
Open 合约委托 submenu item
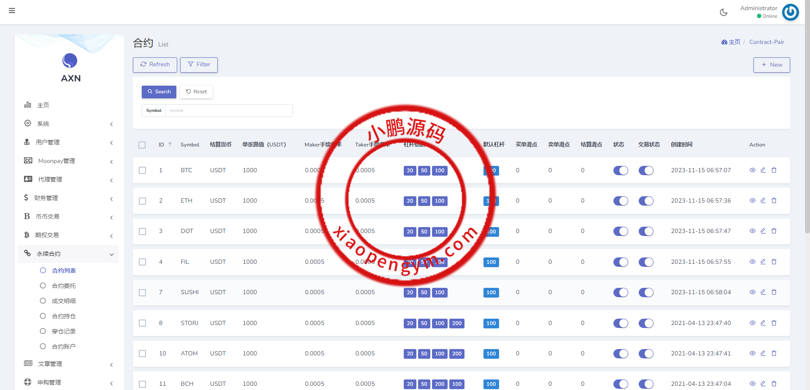tap(64, 286)
